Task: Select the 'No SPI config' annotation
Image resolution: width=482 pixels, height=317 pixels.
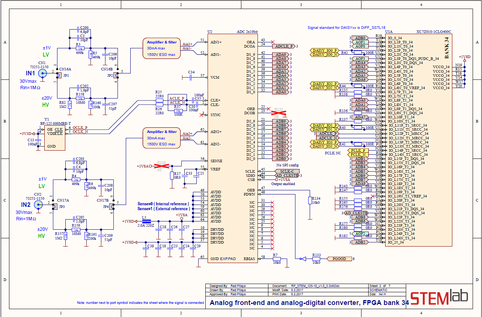Action: point(288,165)
